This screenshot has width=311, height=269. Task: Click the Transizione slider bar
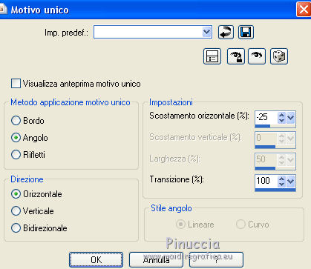(x=275, y=190)
